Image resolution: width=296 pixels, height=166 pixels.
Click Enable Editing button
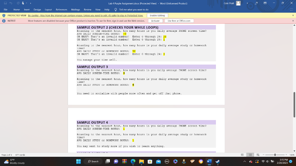coord(157,16)
